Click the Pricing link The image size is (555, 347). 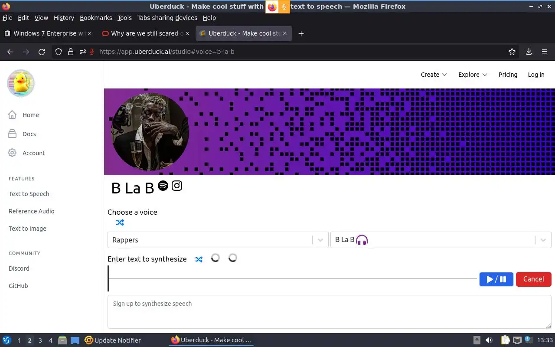[x=508, y=75]
